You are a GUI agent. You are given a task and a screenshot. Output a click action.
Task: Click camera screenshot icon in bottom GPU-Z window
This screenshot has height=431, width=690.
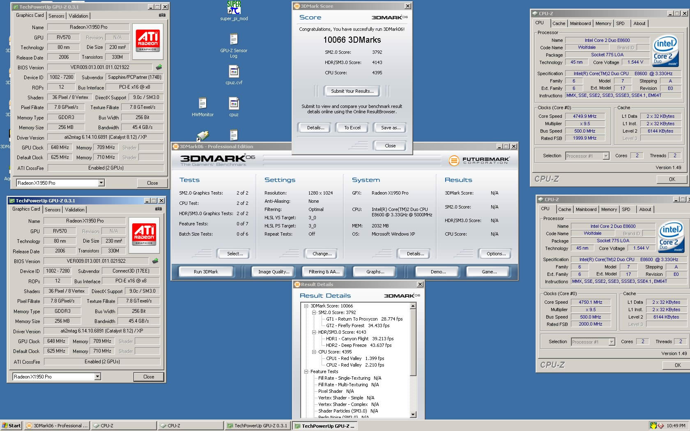[159, 209]
